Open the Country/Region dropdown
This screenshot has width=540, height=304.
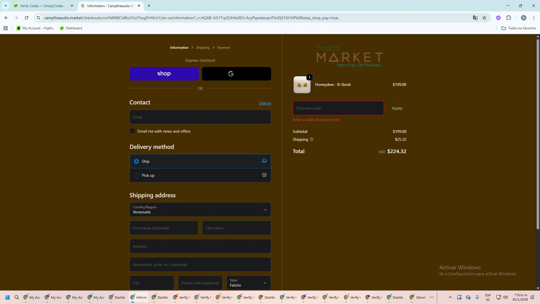[200, 210]
